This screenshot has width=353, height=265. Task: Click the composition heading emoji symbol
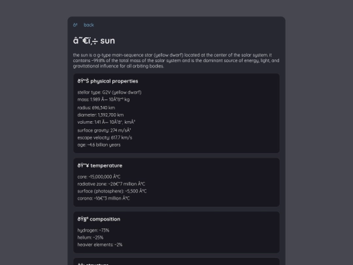pyautogui.click(x=83, y=219)
